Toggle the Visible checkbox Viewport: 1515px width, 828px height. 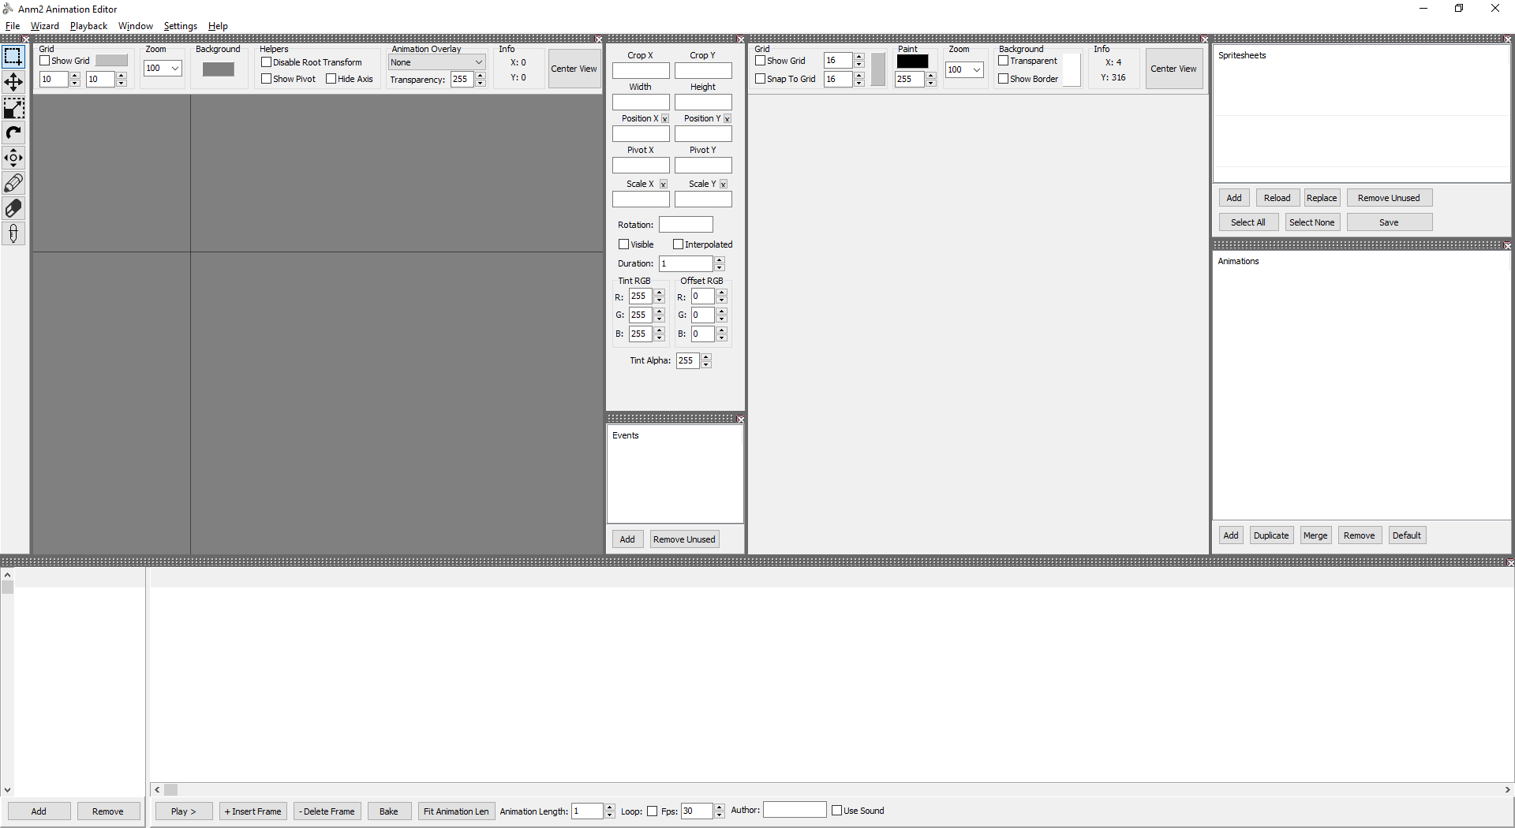point(624,244)
